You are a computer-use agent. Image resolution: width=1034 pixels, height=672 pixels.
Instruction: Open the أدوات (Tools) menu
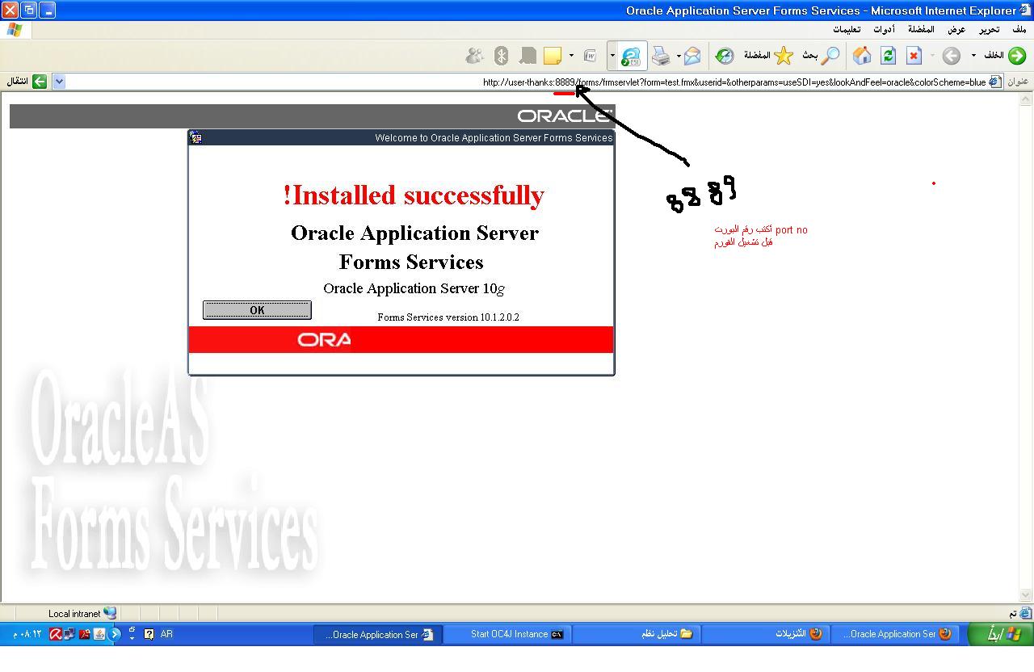click(x=884, y=29)
